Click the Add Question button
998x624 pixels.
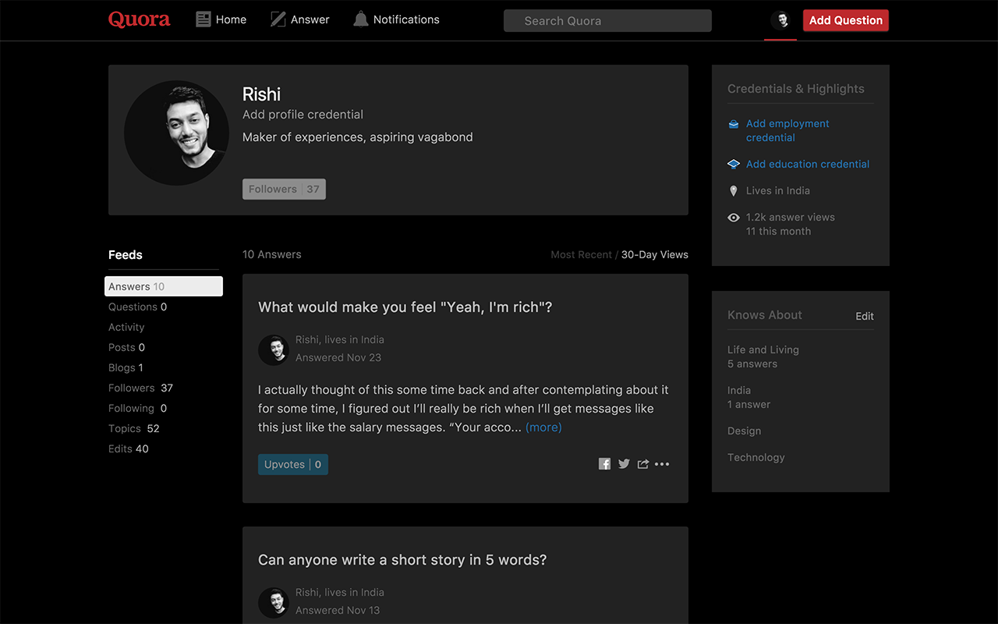(x=845, y=19)
